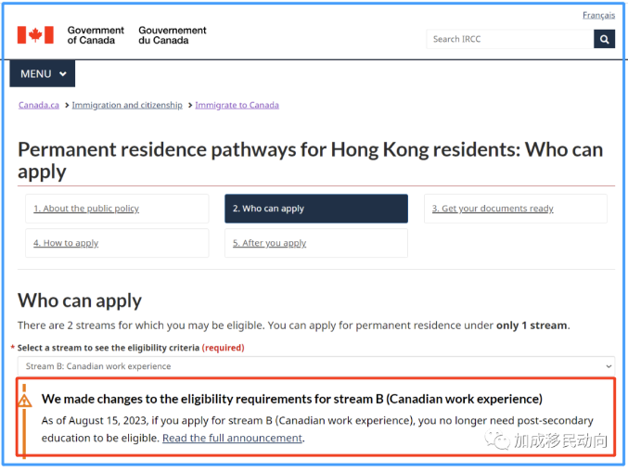Read the full announcement link
Viewport: 628px width, 472px height.
[232, 438]
